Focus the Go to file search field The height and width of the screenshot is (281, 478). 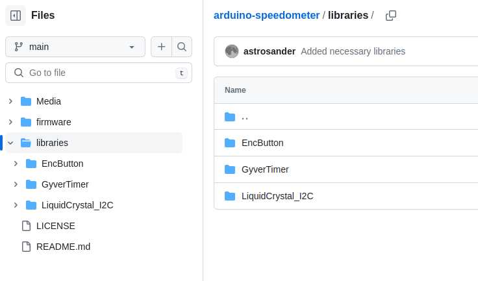click(x=97, y=73)
